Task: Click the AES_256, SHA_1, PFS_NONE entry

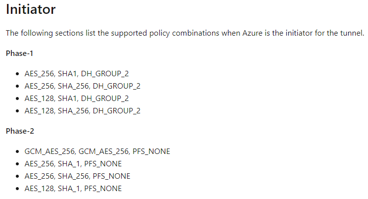Action: 73,164
